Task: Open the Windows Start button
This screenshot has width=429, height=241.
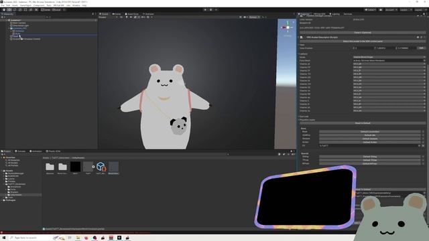Action: click(4, 238)
